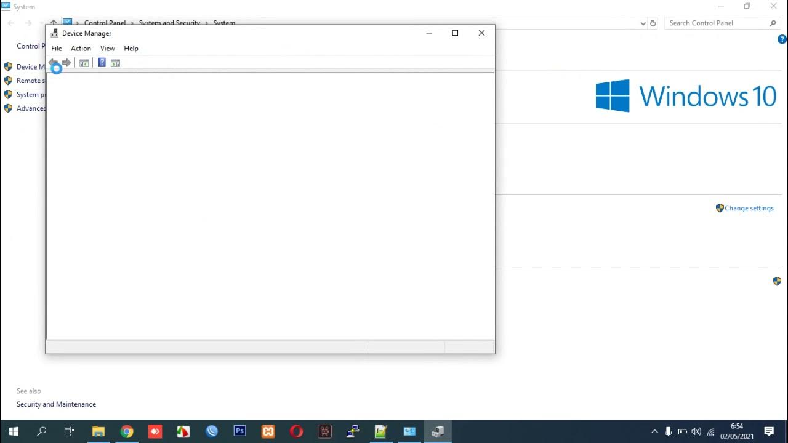The height and width of the screenshot is (443, 788).
Task: Click Device Manager link in System sidebar
Action: (31, 66)
